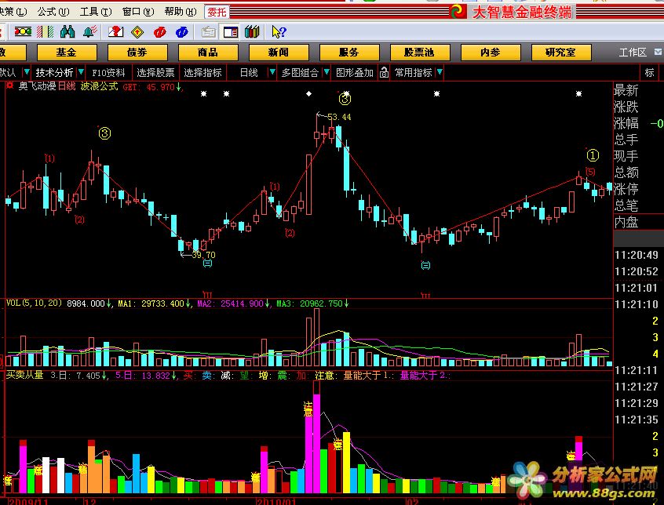Open the books library icon
The width and height of the screenshot is (664, 505).
(x=252, y=31)
